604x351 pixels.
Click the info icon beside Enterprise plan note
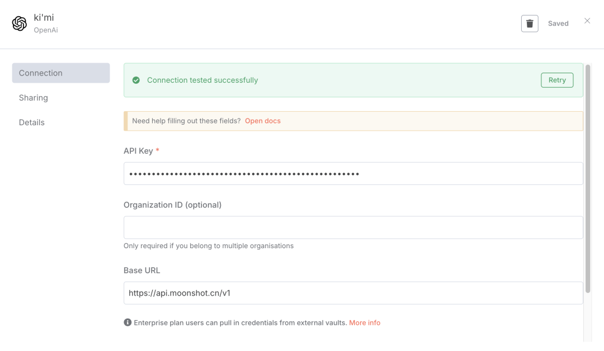pos(128,322)
